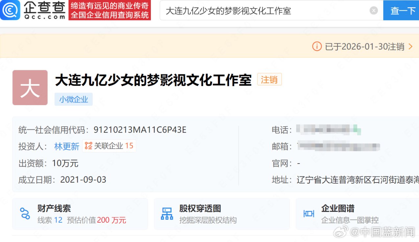419x242 pixels.
Task: Select the 财产线索 panel section
Action: point(80,213)
